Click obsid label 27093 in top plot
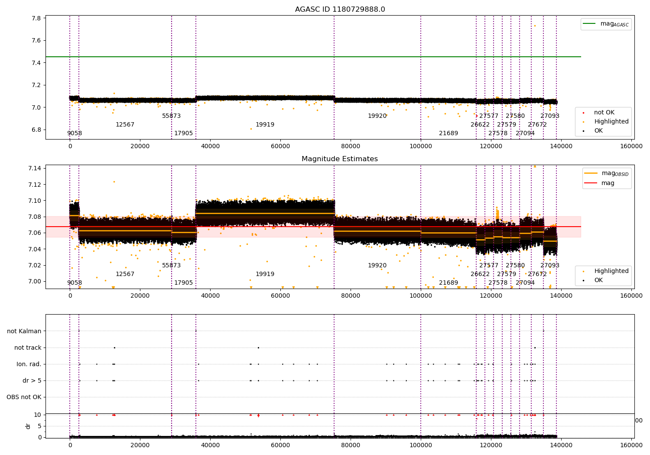Screen dimensions: 650x455 550,116
